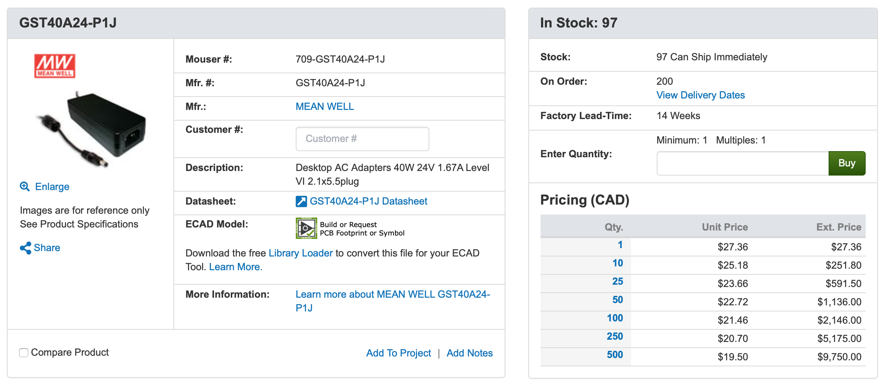Click the Ext. Price column header
The image size is (884, 387).
(x=839, y=227)
